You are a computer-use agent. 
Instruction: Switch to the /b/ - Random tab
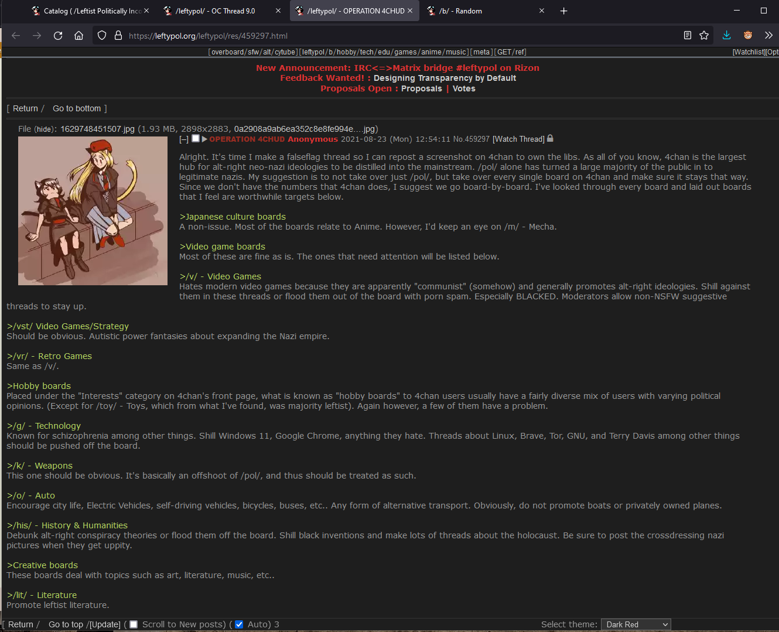pos(486,11)
